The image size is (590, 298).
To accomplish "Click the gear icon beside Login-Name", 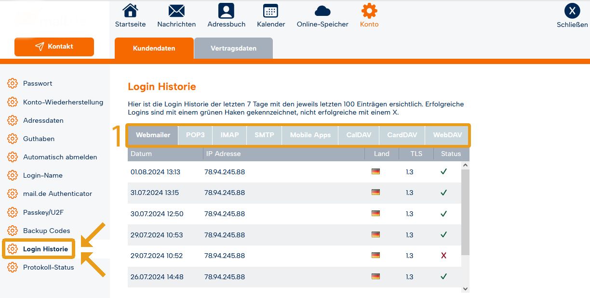I will point(13,175).
